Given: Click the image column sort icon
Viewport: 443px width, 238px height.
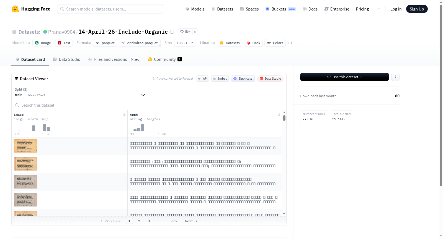Looking at the screenshot, I should tap(124, 115).
